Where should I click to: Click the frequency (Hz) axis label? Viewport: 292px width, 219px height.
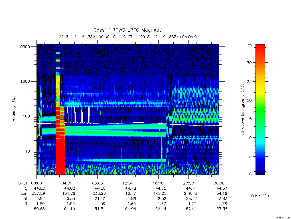click(x=14, y=110)
